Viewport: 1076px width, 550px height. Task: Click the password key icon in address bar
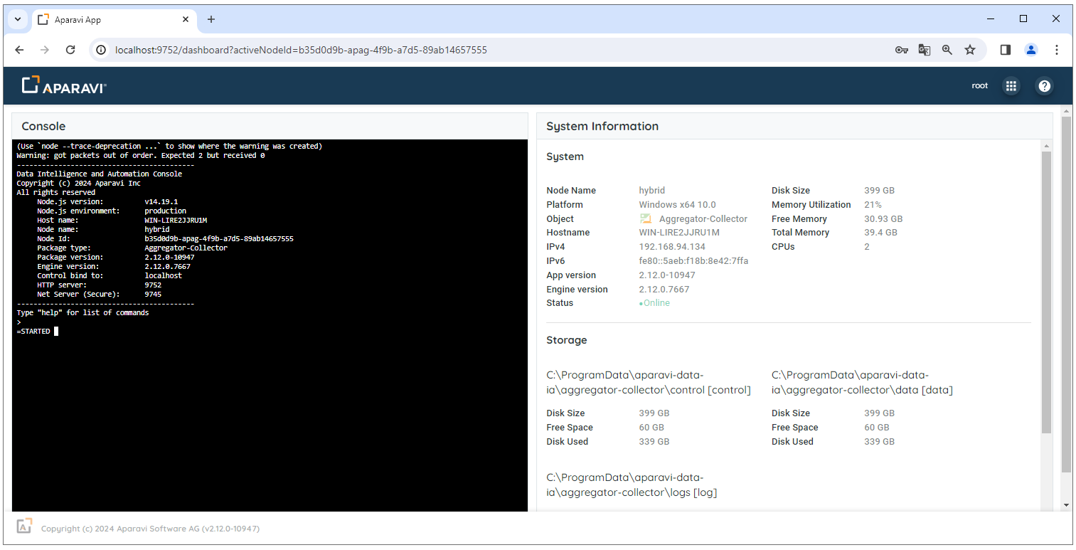[x=901, y=50]
